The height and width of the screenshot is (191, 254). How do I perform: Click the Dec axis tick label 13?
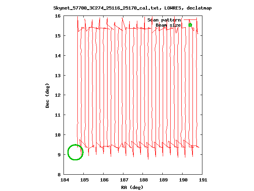58,76
